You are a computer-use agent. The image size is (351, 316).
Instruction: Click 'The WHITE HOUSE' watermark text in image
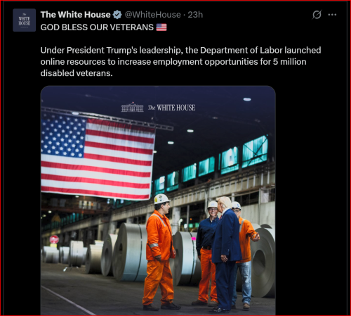[171, 108]
